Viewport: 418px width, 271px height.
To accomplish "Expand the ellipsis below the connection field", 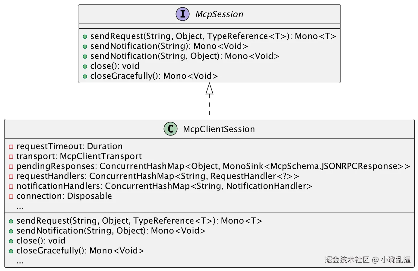I will click(x=20, y=207).
